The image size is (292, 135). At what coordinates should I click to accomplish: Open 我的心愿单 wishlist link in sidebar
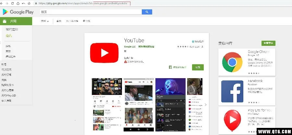[8, 90]
